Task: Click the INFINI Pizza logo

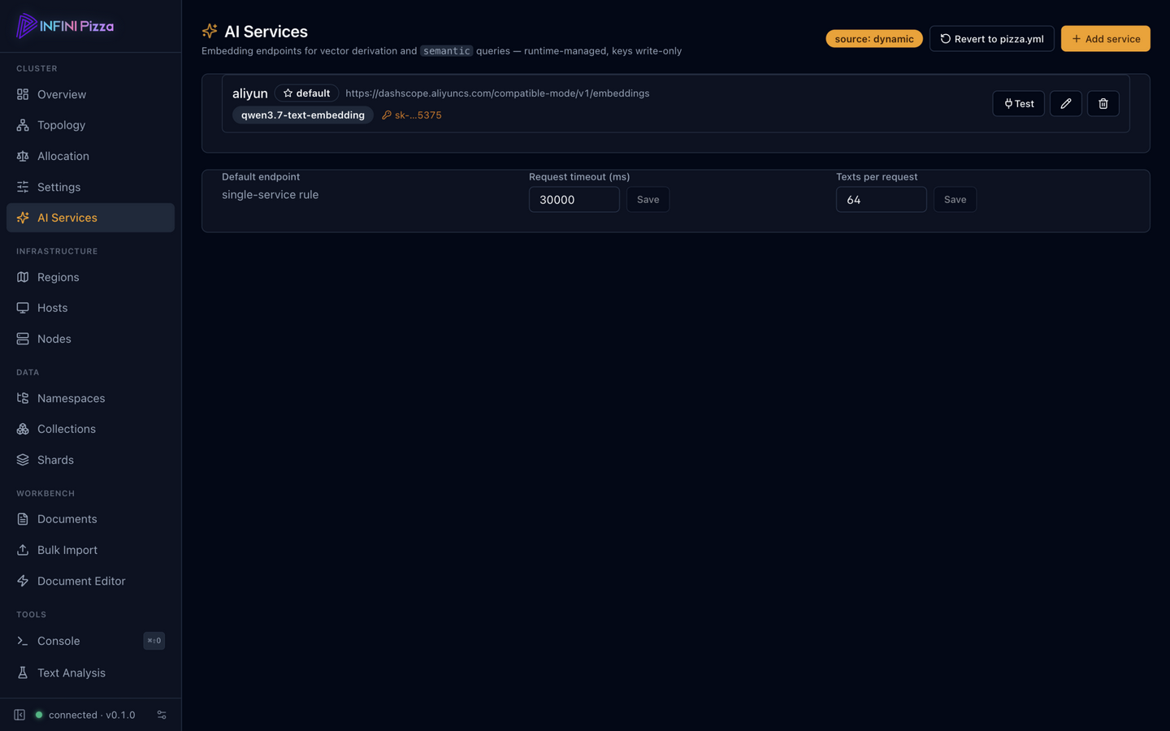Action: tap(65, 26)
